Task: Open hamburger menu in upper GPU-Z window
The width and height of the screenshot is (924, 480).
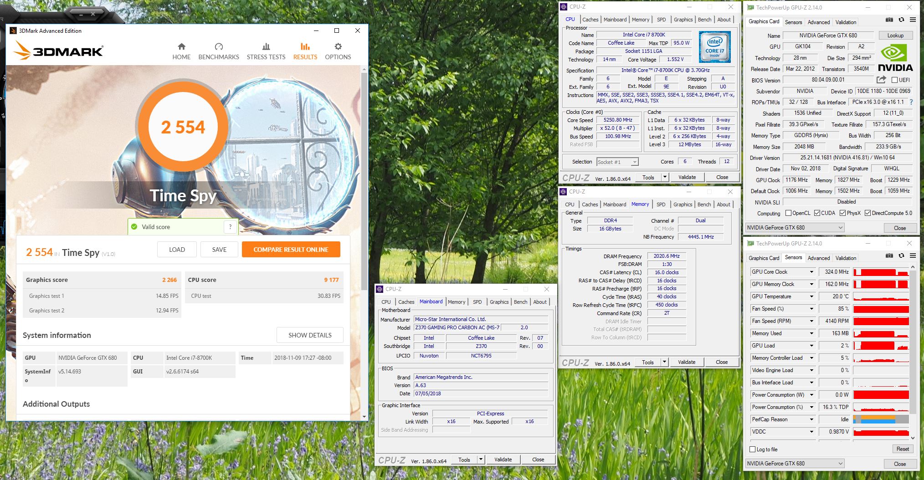Action: pyautogui.click(x=913, y=20)
